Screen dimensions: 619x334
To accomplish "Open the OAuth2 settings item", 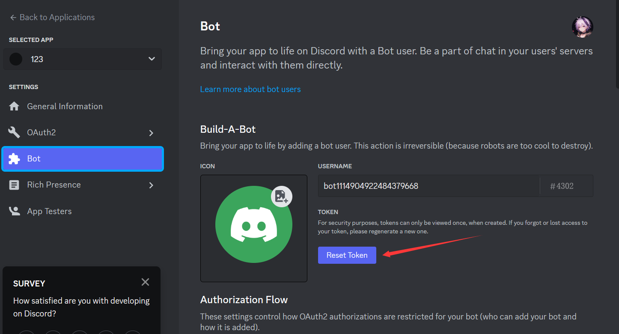I will [83, 132].
